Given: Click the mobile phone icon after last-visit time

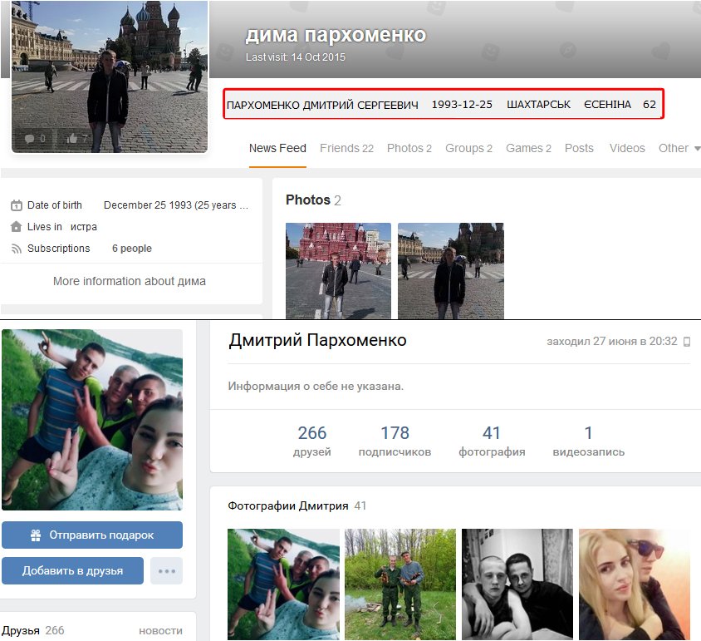Looking at the screenshot, I should pos(686,342).
